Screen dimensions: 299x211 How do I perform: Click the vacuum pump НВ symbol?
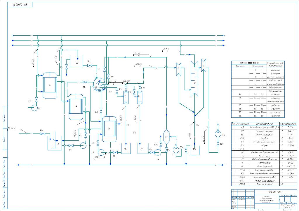click(218, 133)
